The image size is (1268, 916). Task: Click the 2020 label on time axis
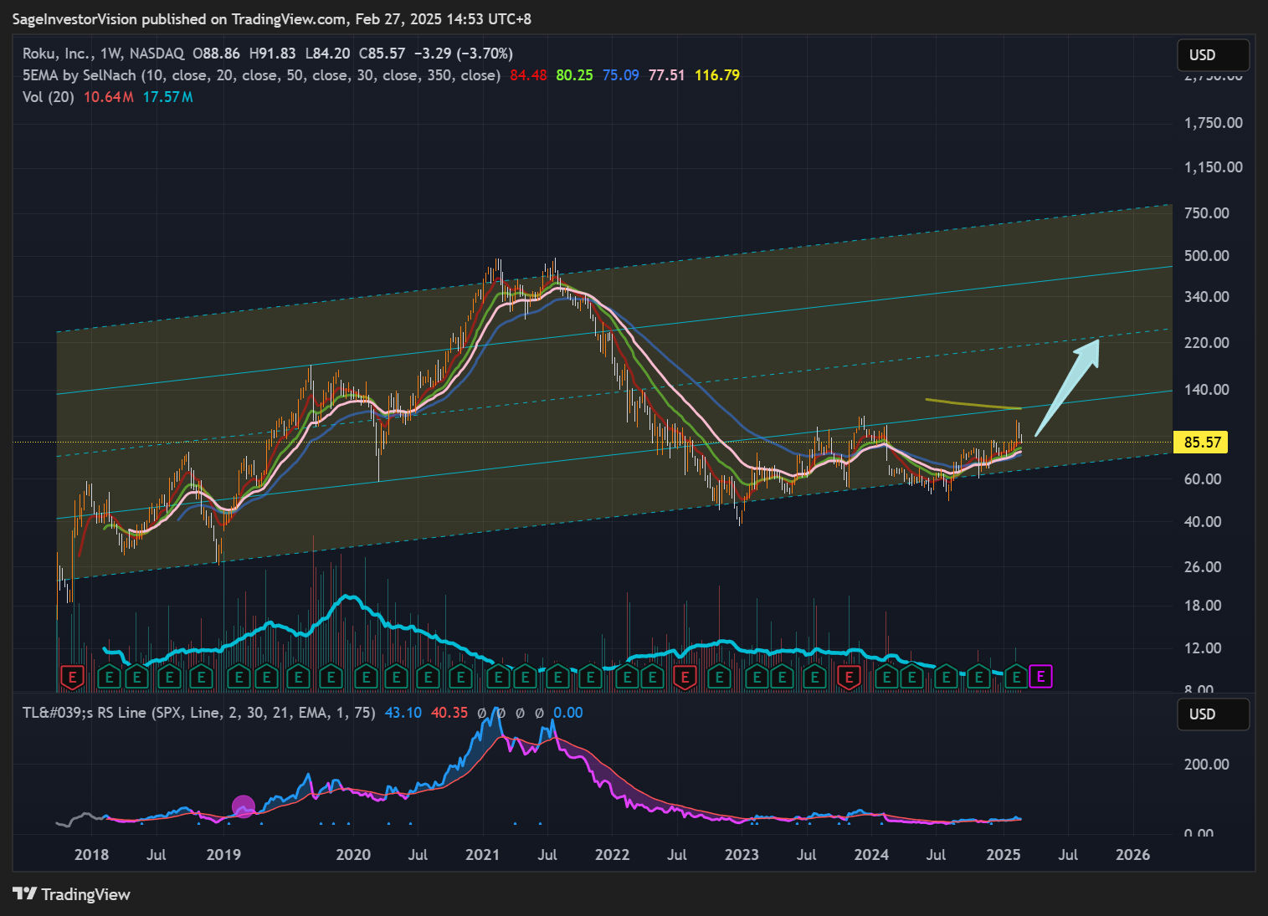353,855
